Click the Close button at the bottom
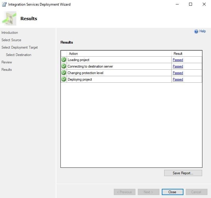 pos(172,192)
